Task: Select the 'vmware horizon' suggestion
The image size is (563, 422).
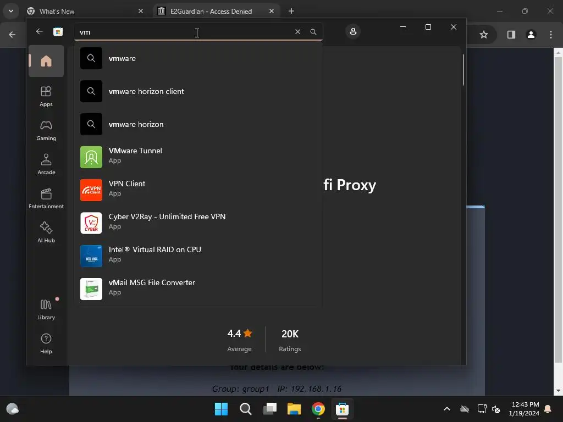Action: click(x=198, y=125)
